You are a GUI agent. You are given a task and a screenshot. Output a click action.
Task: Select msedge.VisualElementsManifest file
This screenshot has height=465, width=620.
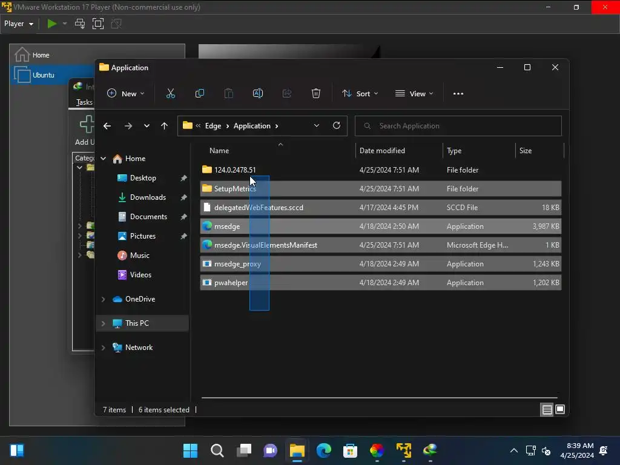click(380, 245)
